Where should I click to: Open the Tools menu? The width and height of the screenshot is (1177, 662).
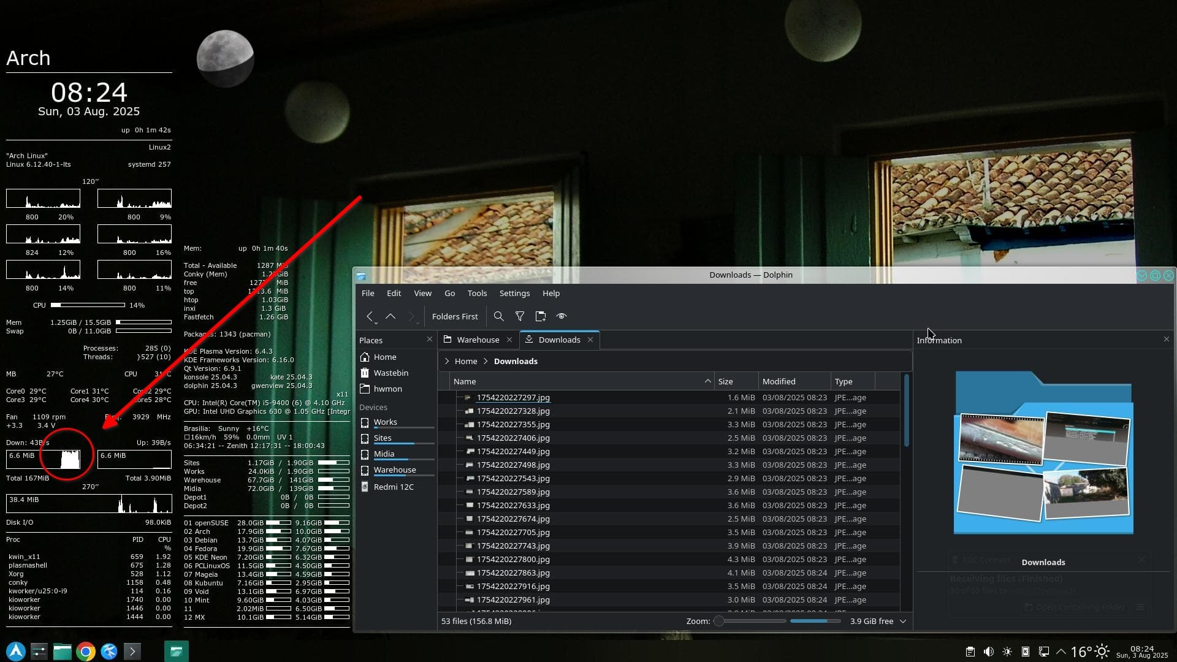point(476,293)
